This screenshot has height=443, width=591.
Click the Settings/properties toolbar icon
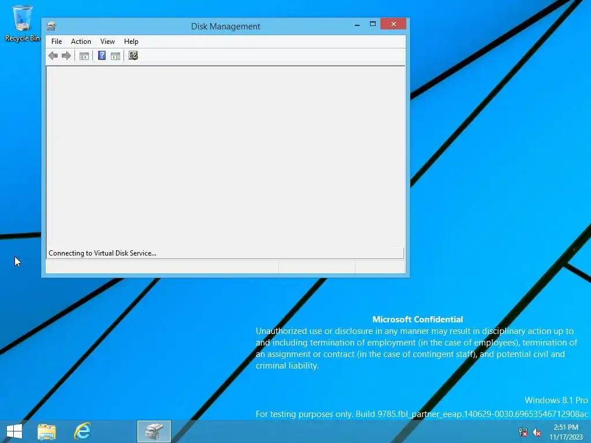pos(133,56)
